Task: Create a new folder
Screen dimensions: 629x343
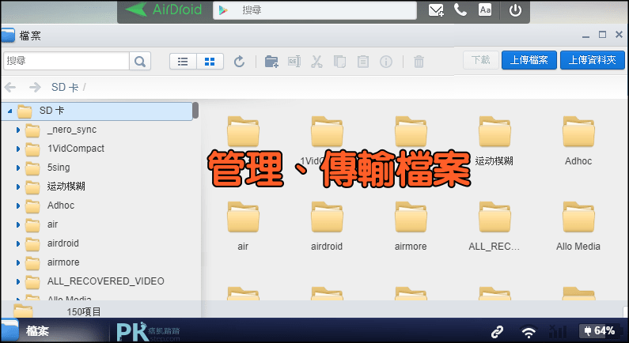Action: [271, 62]
